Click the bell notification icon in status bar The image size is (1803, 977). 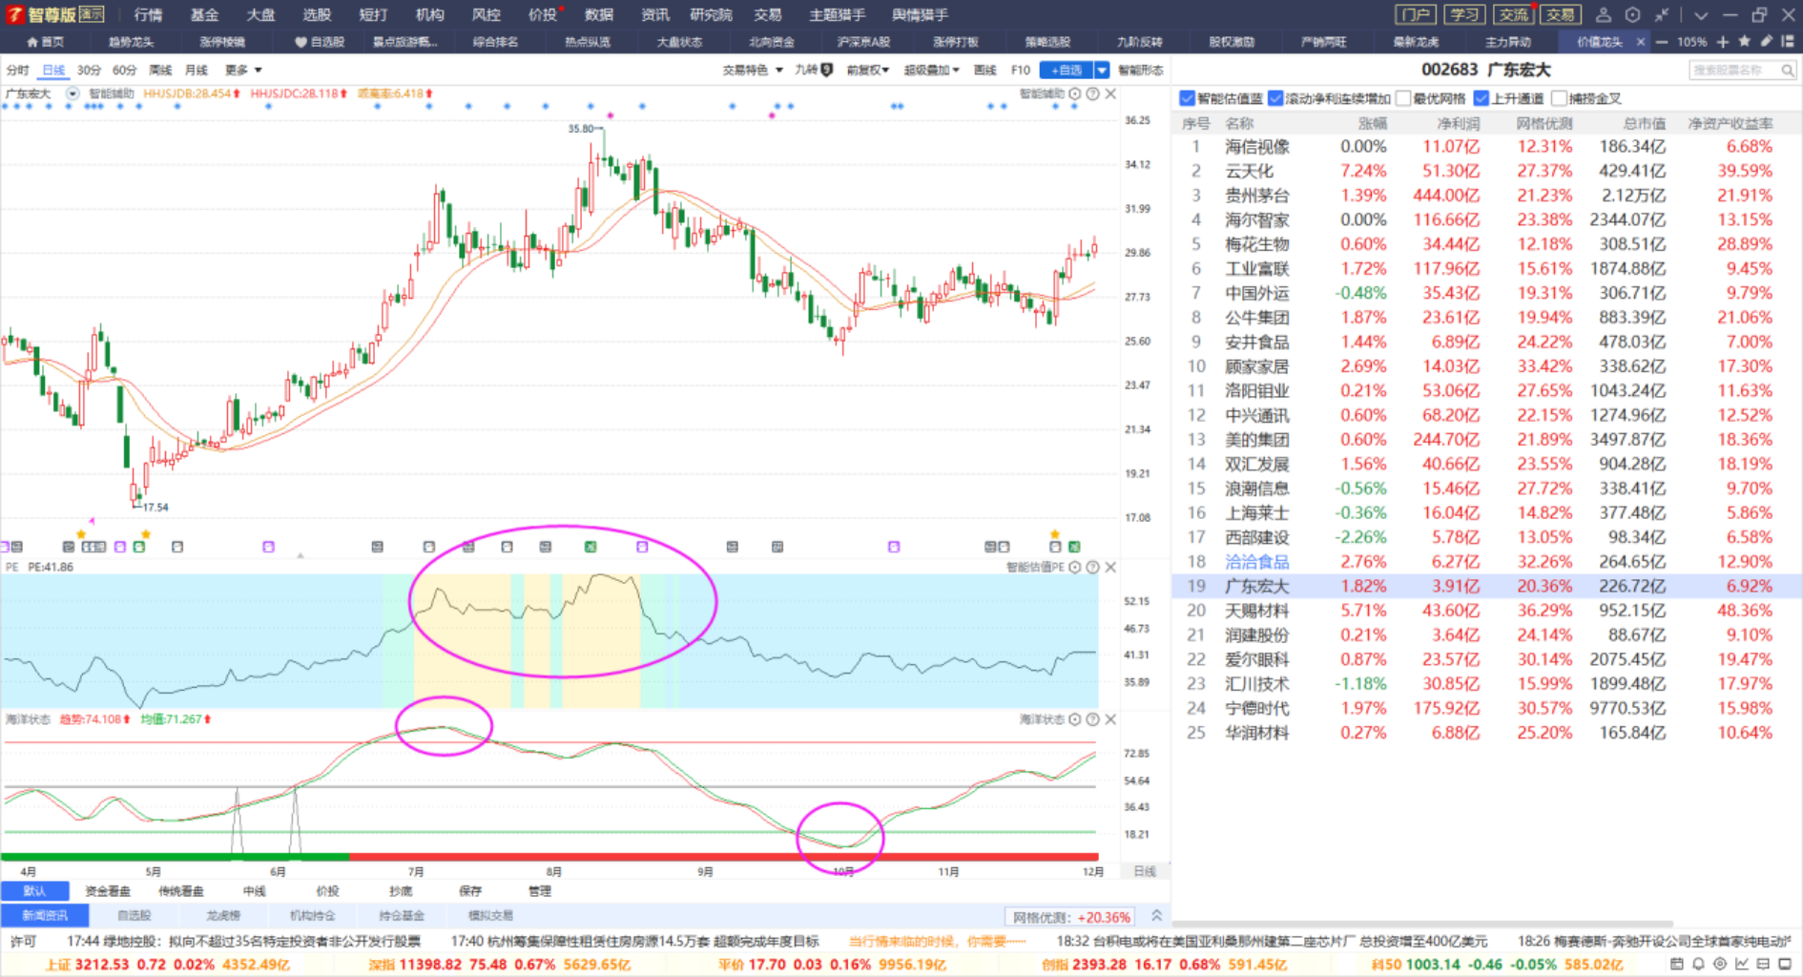pyautogui.click(x=1698, y=964)
